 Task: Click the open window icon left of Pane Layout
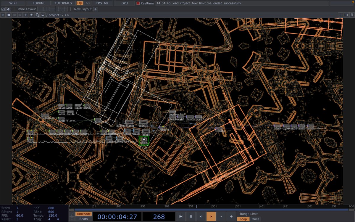click(x=3, y=9)
